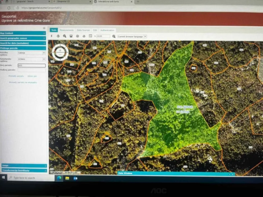Select the pan navigation icon in the toolbar

point(58,36)
